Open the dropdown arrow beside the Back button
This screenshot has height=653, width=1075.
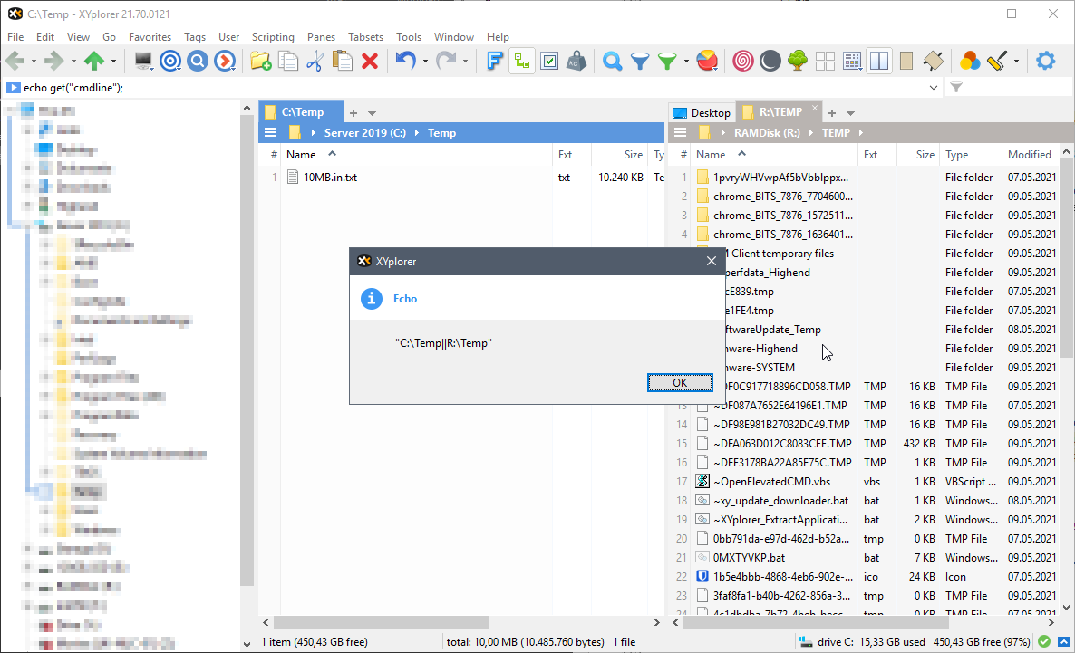(x=34, y=62)
